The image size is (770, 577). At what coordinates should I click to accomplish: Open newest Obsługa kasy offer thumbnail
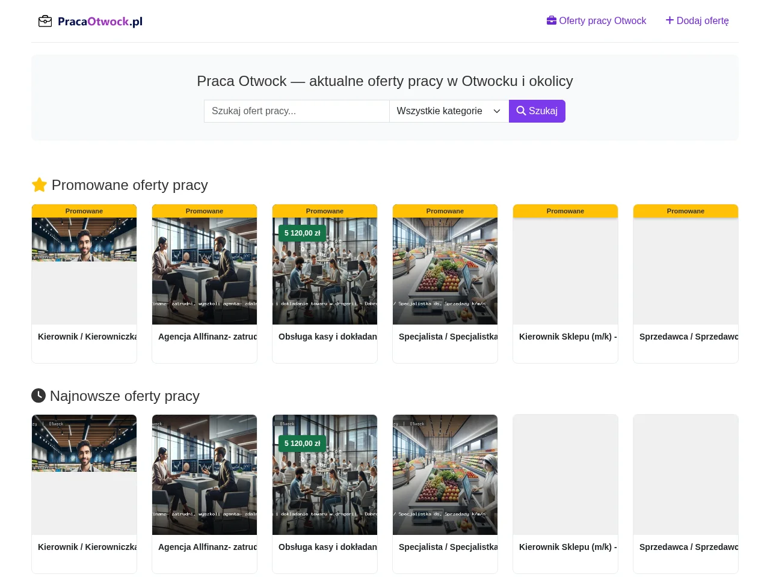click(x=325, y=475)
